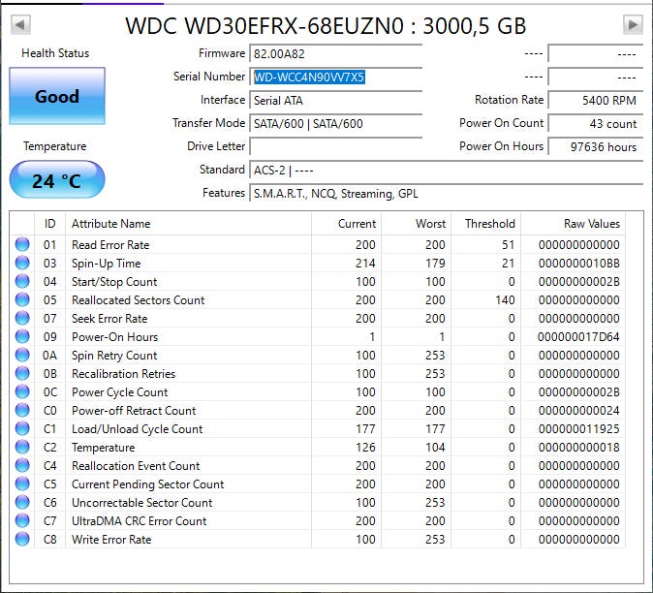Click status orb of Write Error Rate row

(22, 539)
